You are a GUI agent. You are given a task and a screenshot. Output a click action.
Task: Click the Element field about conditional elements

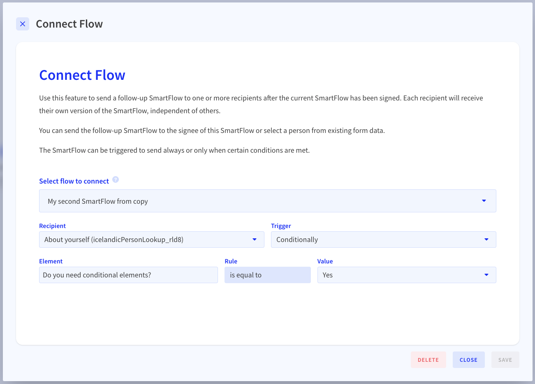click(128, 275)
